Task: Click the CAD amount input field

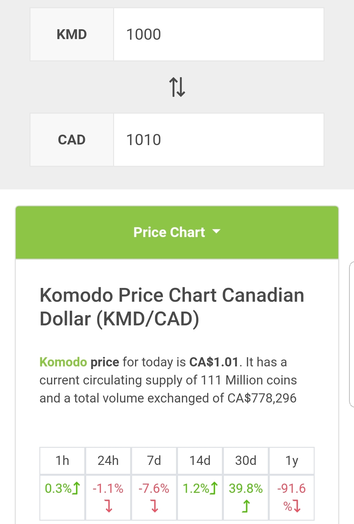Action: tap(219, 140)
